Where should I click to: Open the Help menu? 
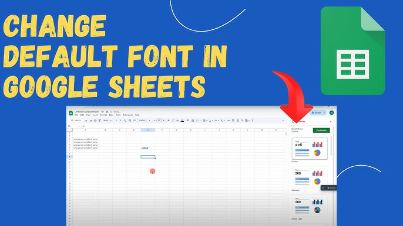(137, 115)
